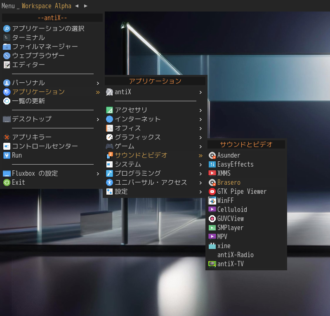Click the red XMMS player icon

[212, 173]
